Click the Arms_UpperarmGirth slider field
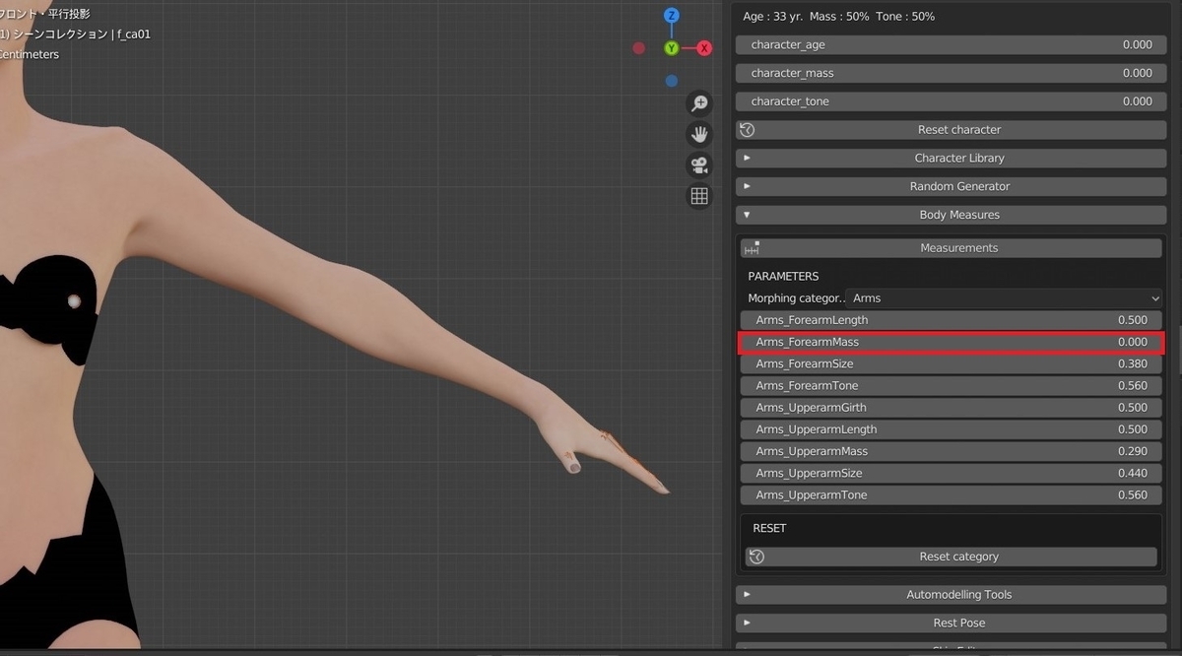Image resolution: width=1182 pixels, height=656 pixels. pos(952,408)
